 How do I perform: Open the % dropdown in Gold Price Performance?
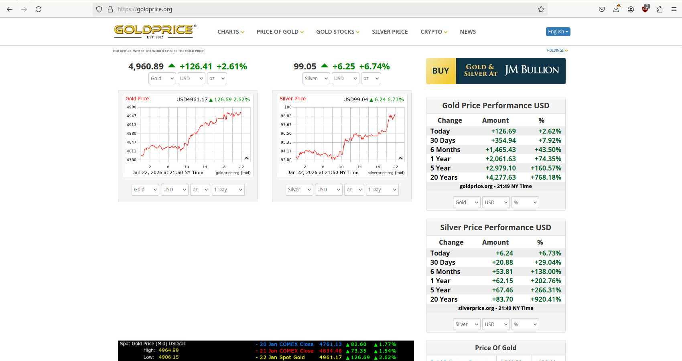point(525,203)
